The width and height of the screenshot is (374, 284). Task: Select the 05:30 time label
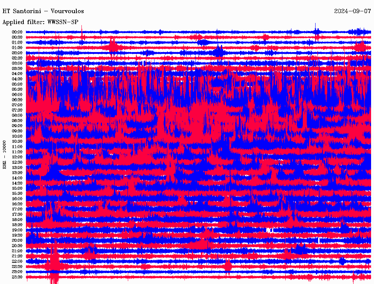click(x=17, y=89)
